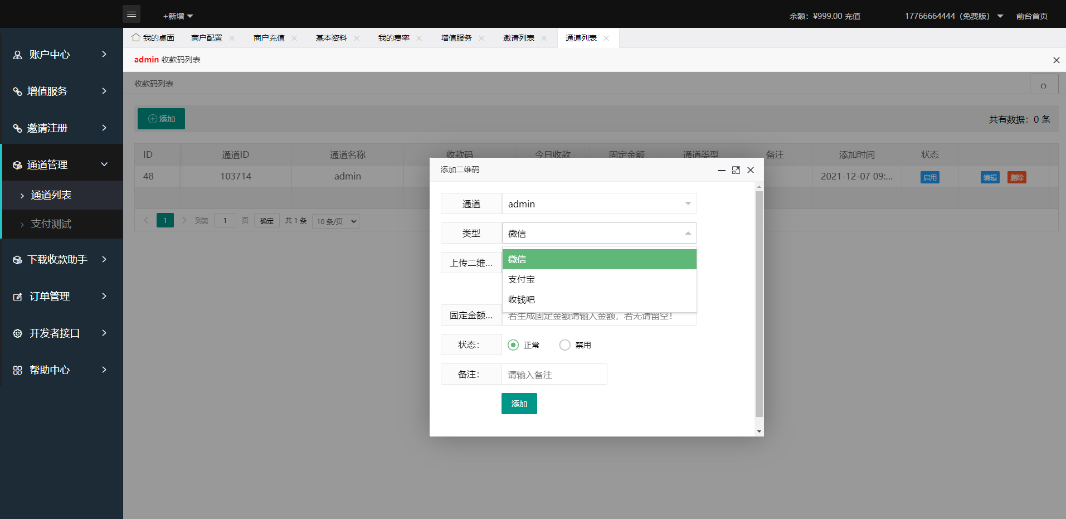Viewport: 1066px width, 519px height.
Task: Switch to the 商户配置 tab
Action: [207, 38]
